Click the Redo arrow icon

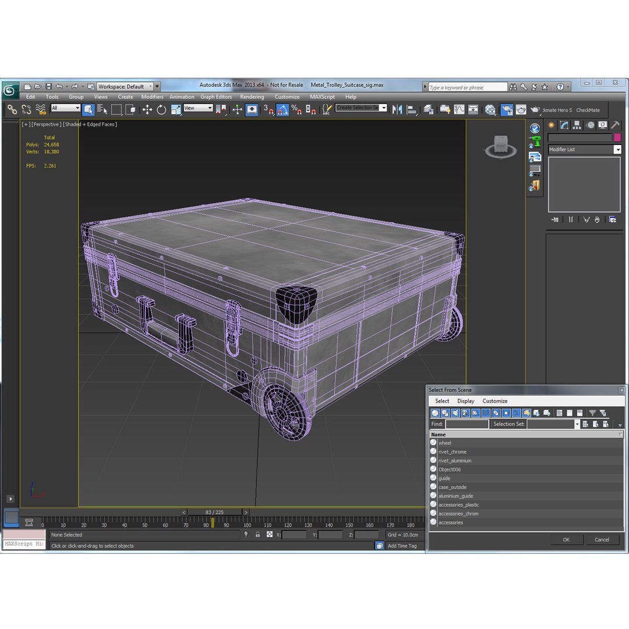pos(75,86)
